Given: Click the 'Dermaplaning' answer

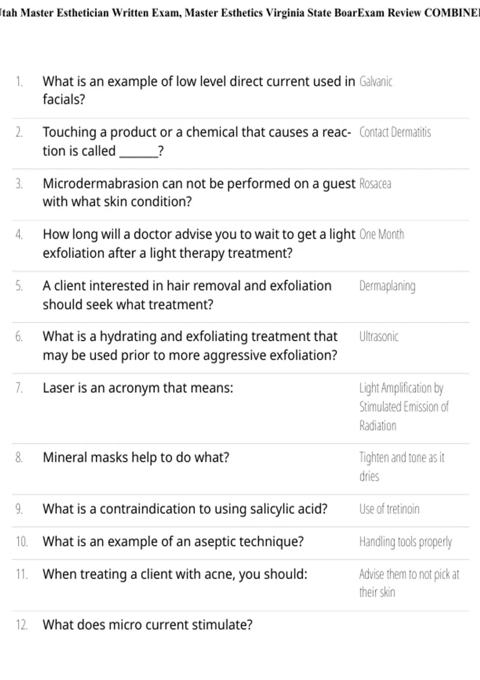Looking at the screenshot, I should pyautogui.click(x=387, y=286).
